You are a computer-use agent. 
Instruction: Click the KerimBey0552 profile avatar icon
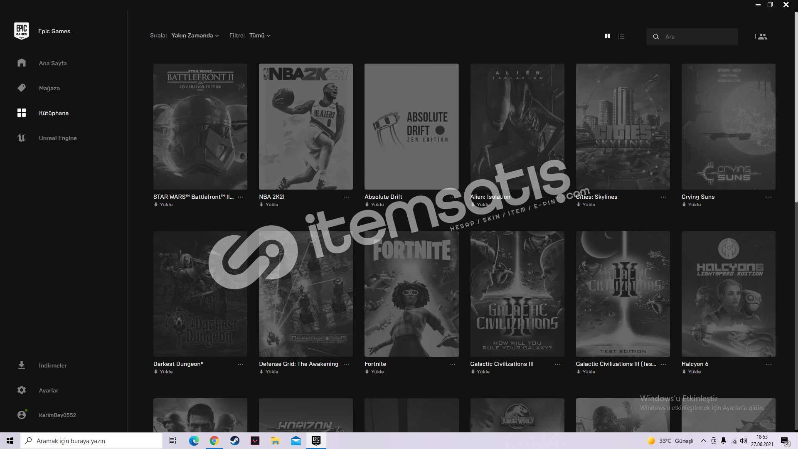click(22, 414)
